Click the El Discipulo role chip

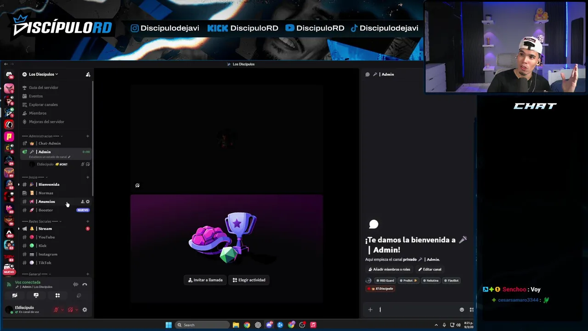pyautogui.click(x=380, y=289)
